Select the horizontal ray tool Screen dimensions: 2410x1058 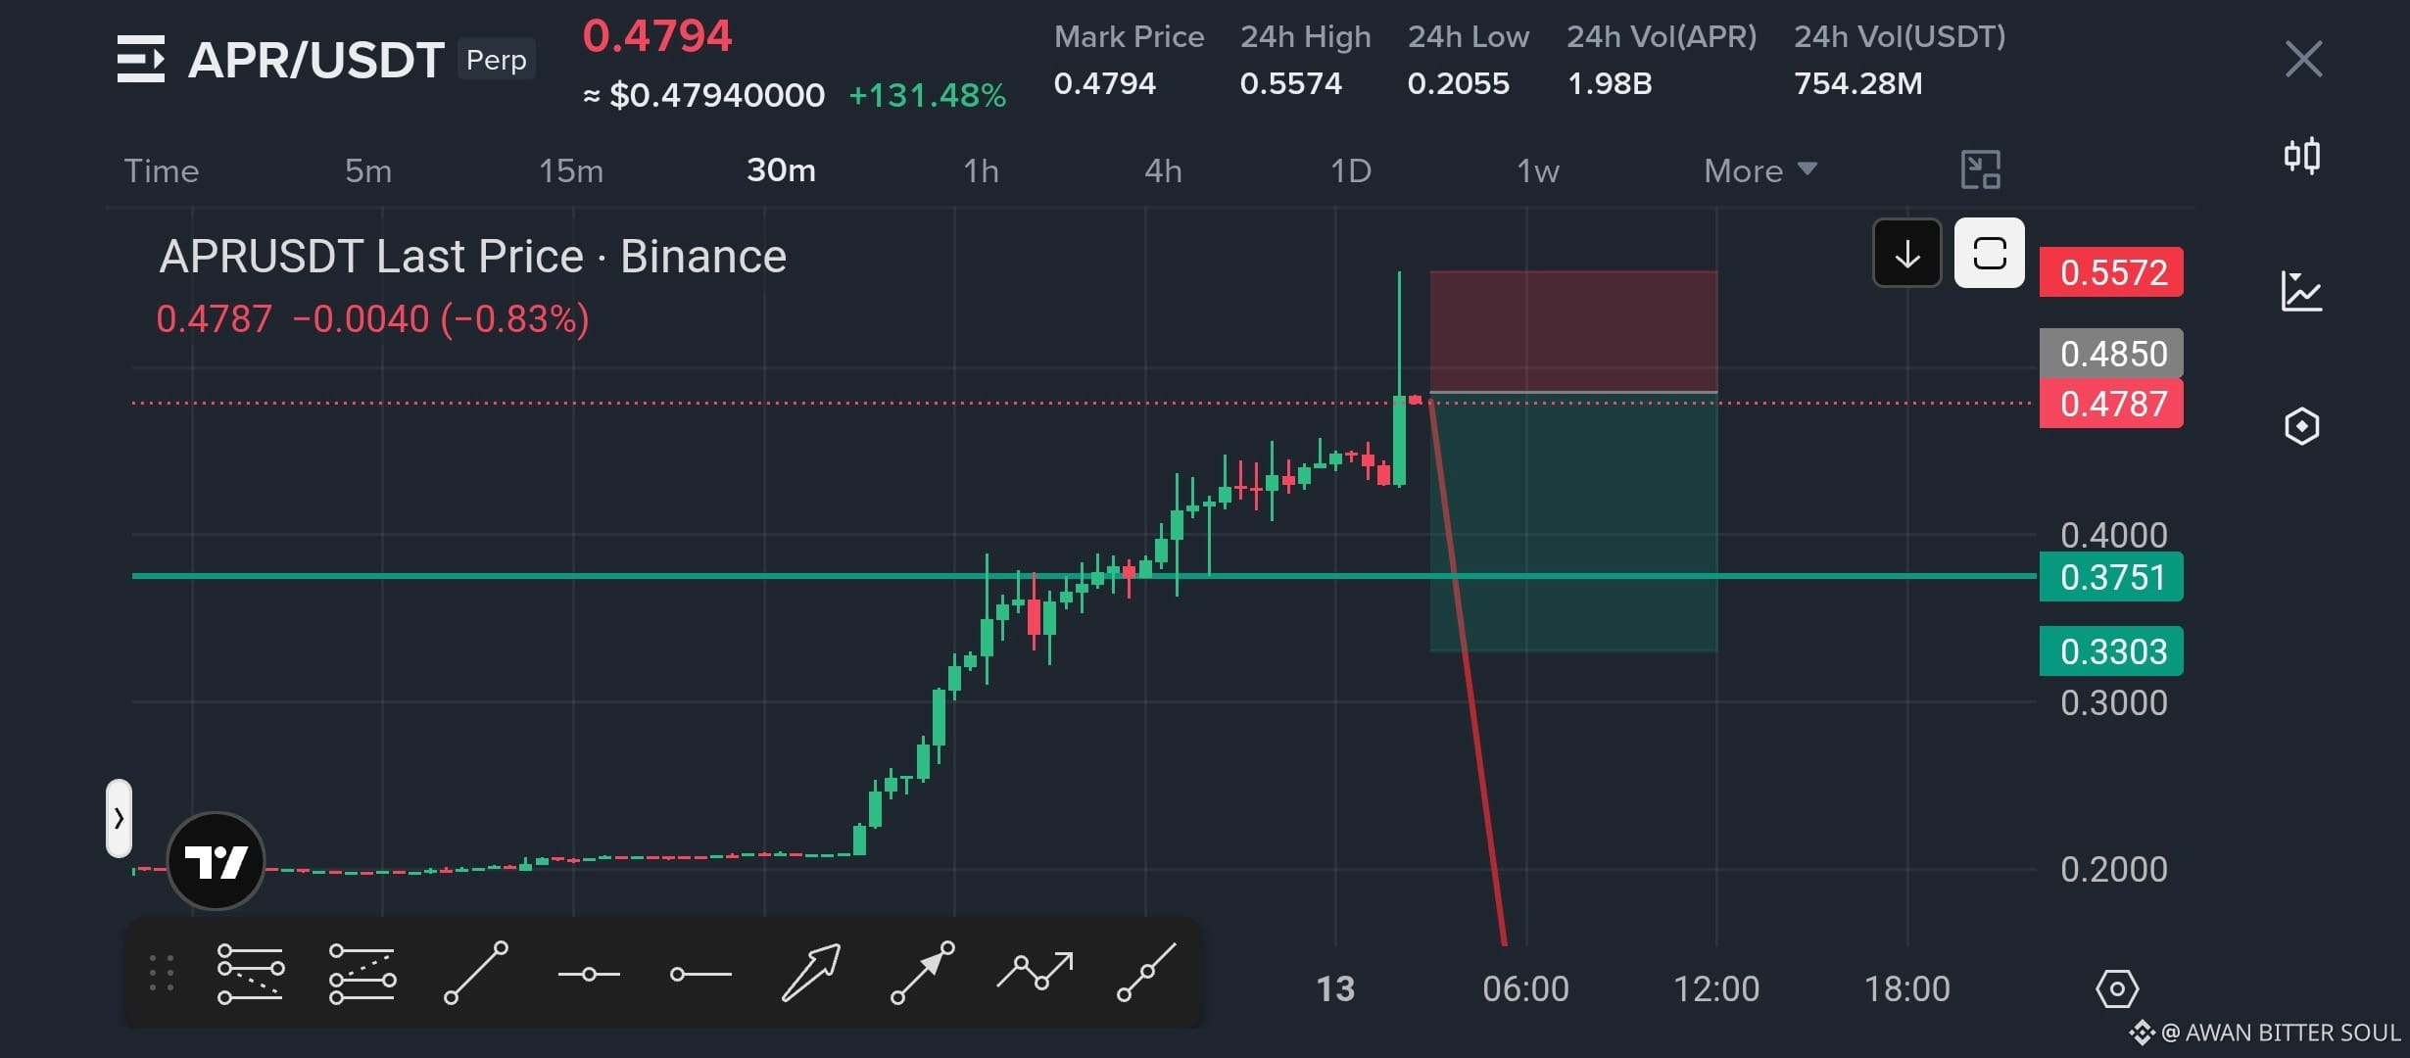click(x=700, y=974)
